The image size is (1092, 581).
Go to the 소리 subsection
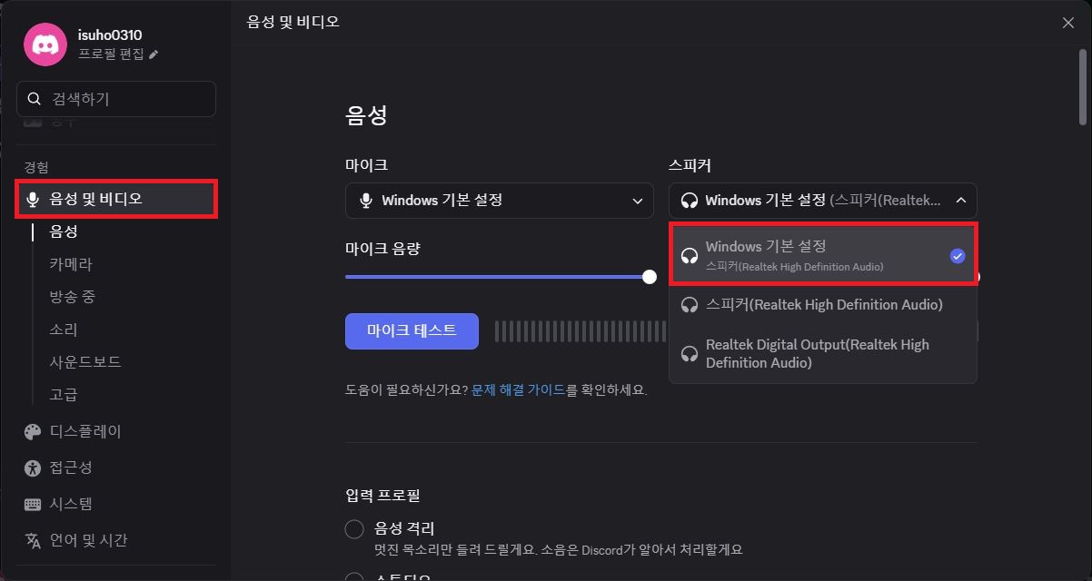[64, 330]
